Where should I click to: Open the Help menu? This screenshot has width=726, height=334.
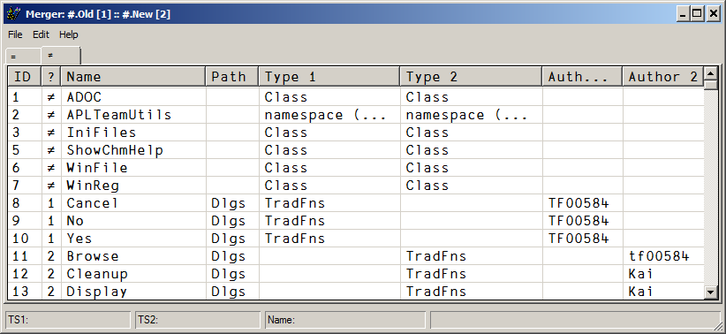pyautogui.click(x=69, y=34)
